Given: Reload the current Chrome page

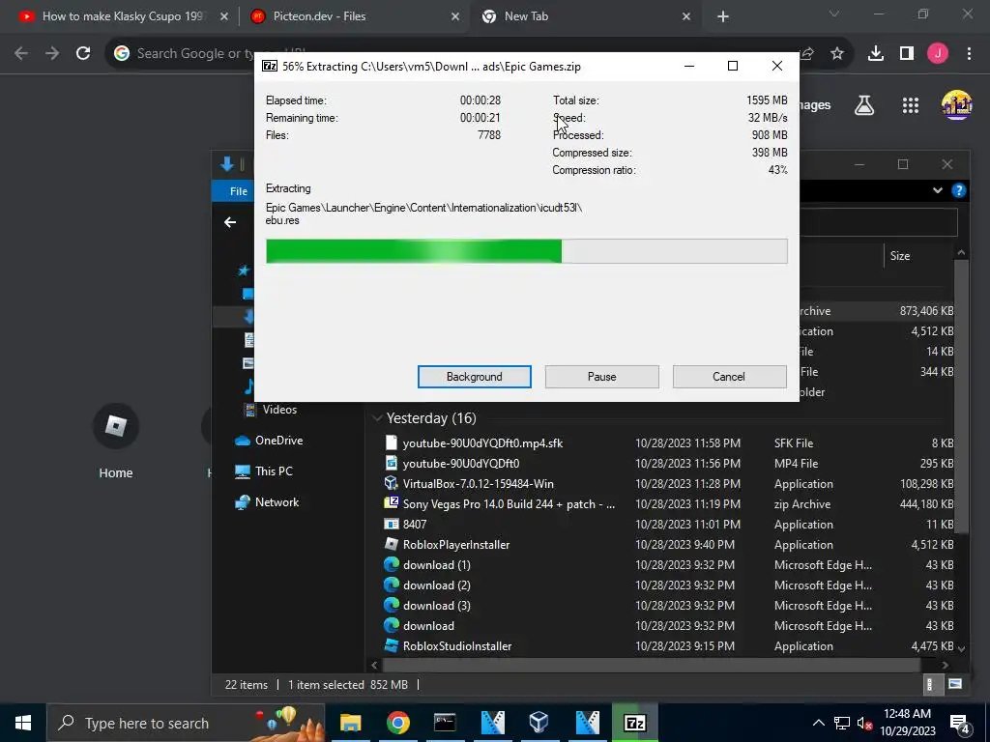Looking at the screenshot, I should pyautogui.click(x=83, y=54).
